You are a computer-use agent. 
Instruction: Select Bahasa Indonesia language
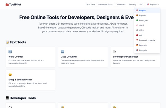(x=147, y=40)
